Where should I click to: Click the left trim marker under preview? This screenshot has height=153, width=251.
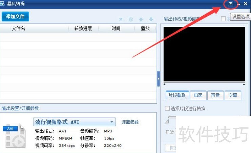coord(164,84)
